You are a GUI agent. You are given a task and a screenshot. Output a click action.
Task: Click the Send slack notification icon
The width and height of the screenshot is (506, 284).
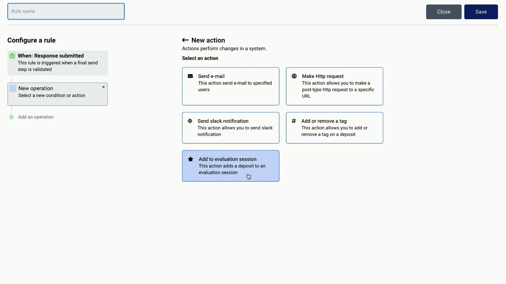[190, 121]
